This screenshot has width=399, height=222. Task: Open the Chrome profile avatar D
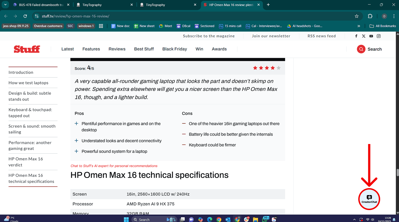pos(384,16)
